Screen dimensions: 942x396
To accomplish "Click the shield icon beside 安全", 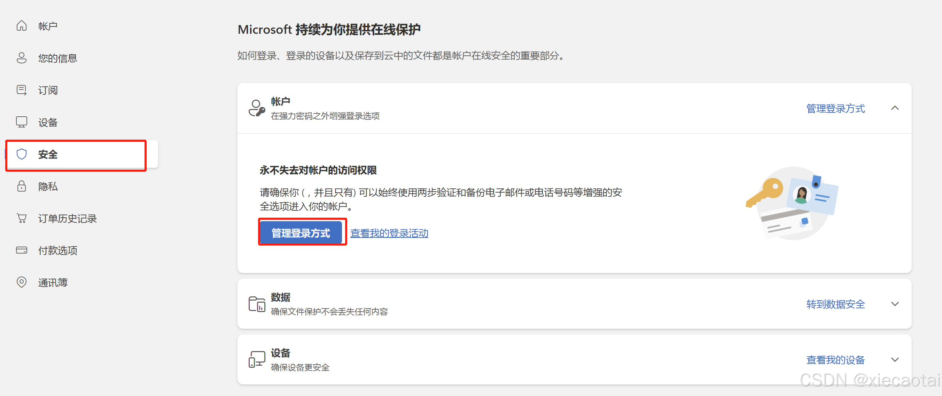I will click(22, 154).
